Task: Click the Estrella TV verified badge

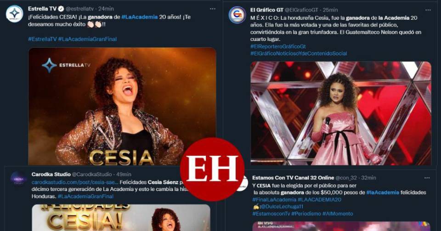Action: pyautogui.click(x=61, y=9)
